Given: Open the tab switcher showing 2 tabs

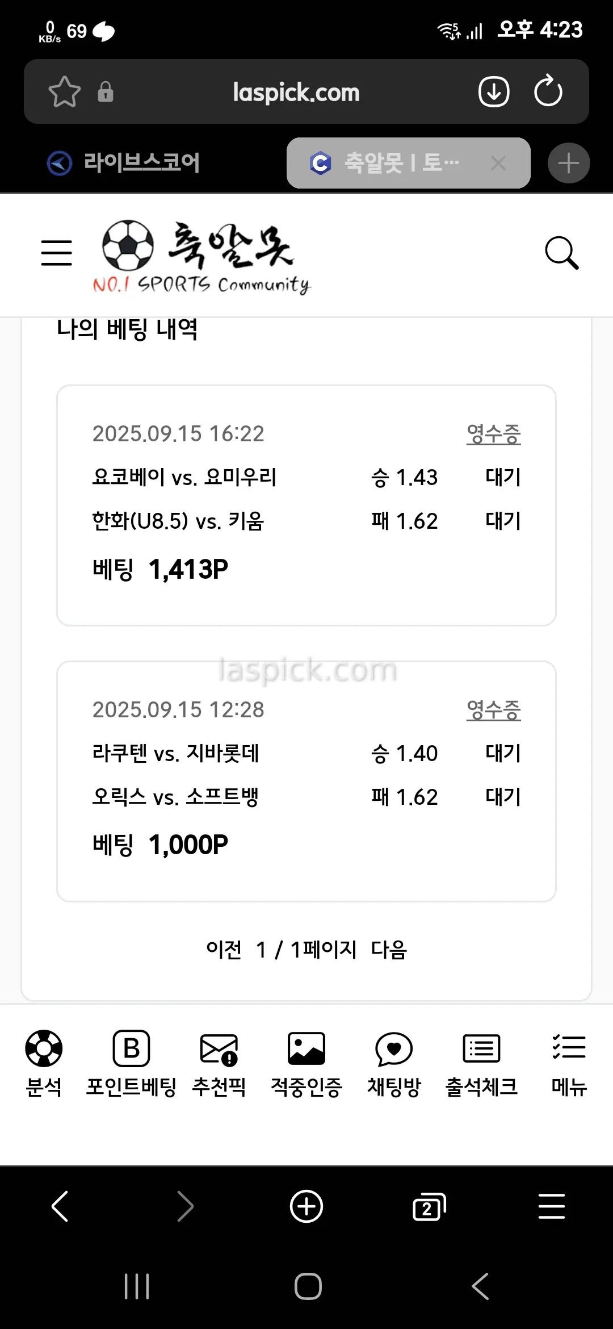Looking at the screenshot, I should pos(429,1206).
